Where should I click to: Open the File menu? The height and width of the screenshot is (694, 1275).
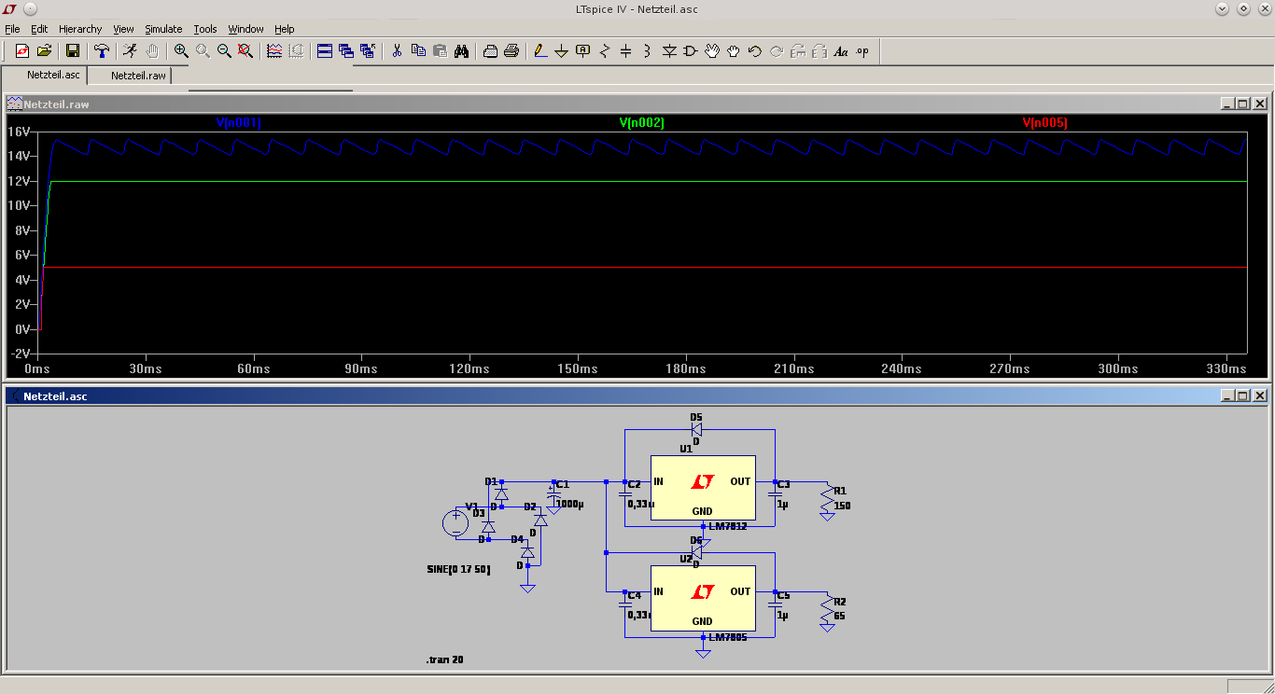[12, 29]
